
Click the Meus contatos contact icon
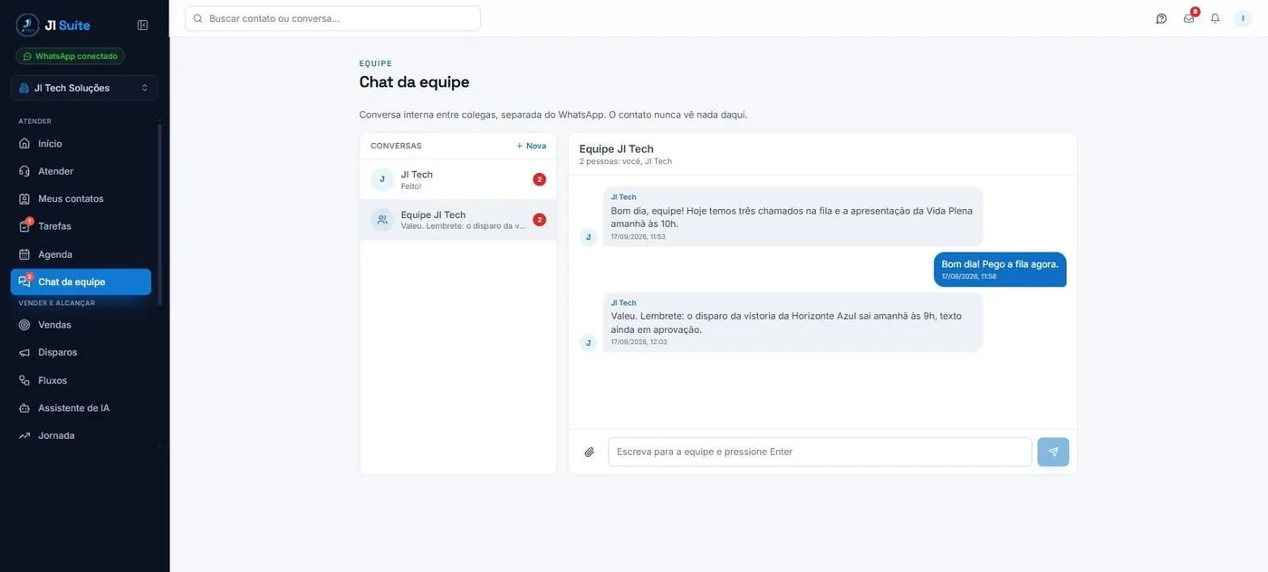tap(24, 198)
